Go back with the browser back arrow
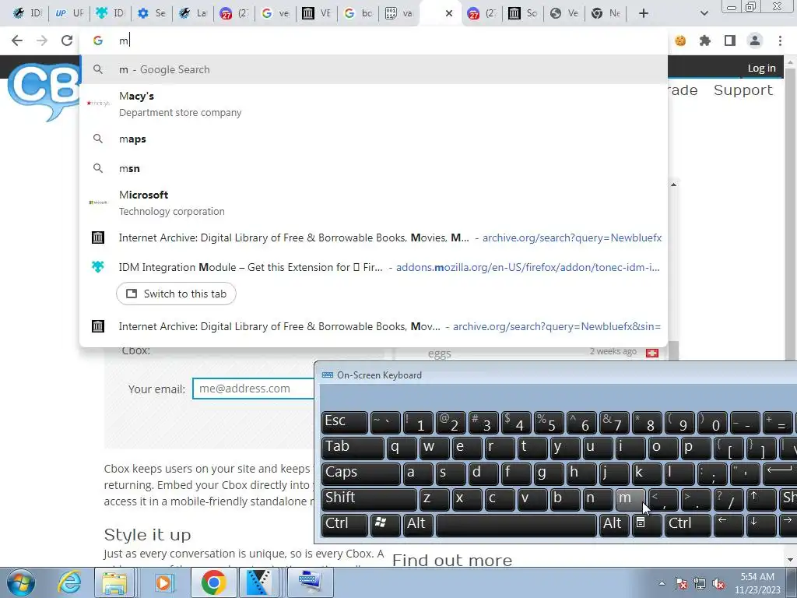This screenshot has height=598, width=797. [17, 40]
